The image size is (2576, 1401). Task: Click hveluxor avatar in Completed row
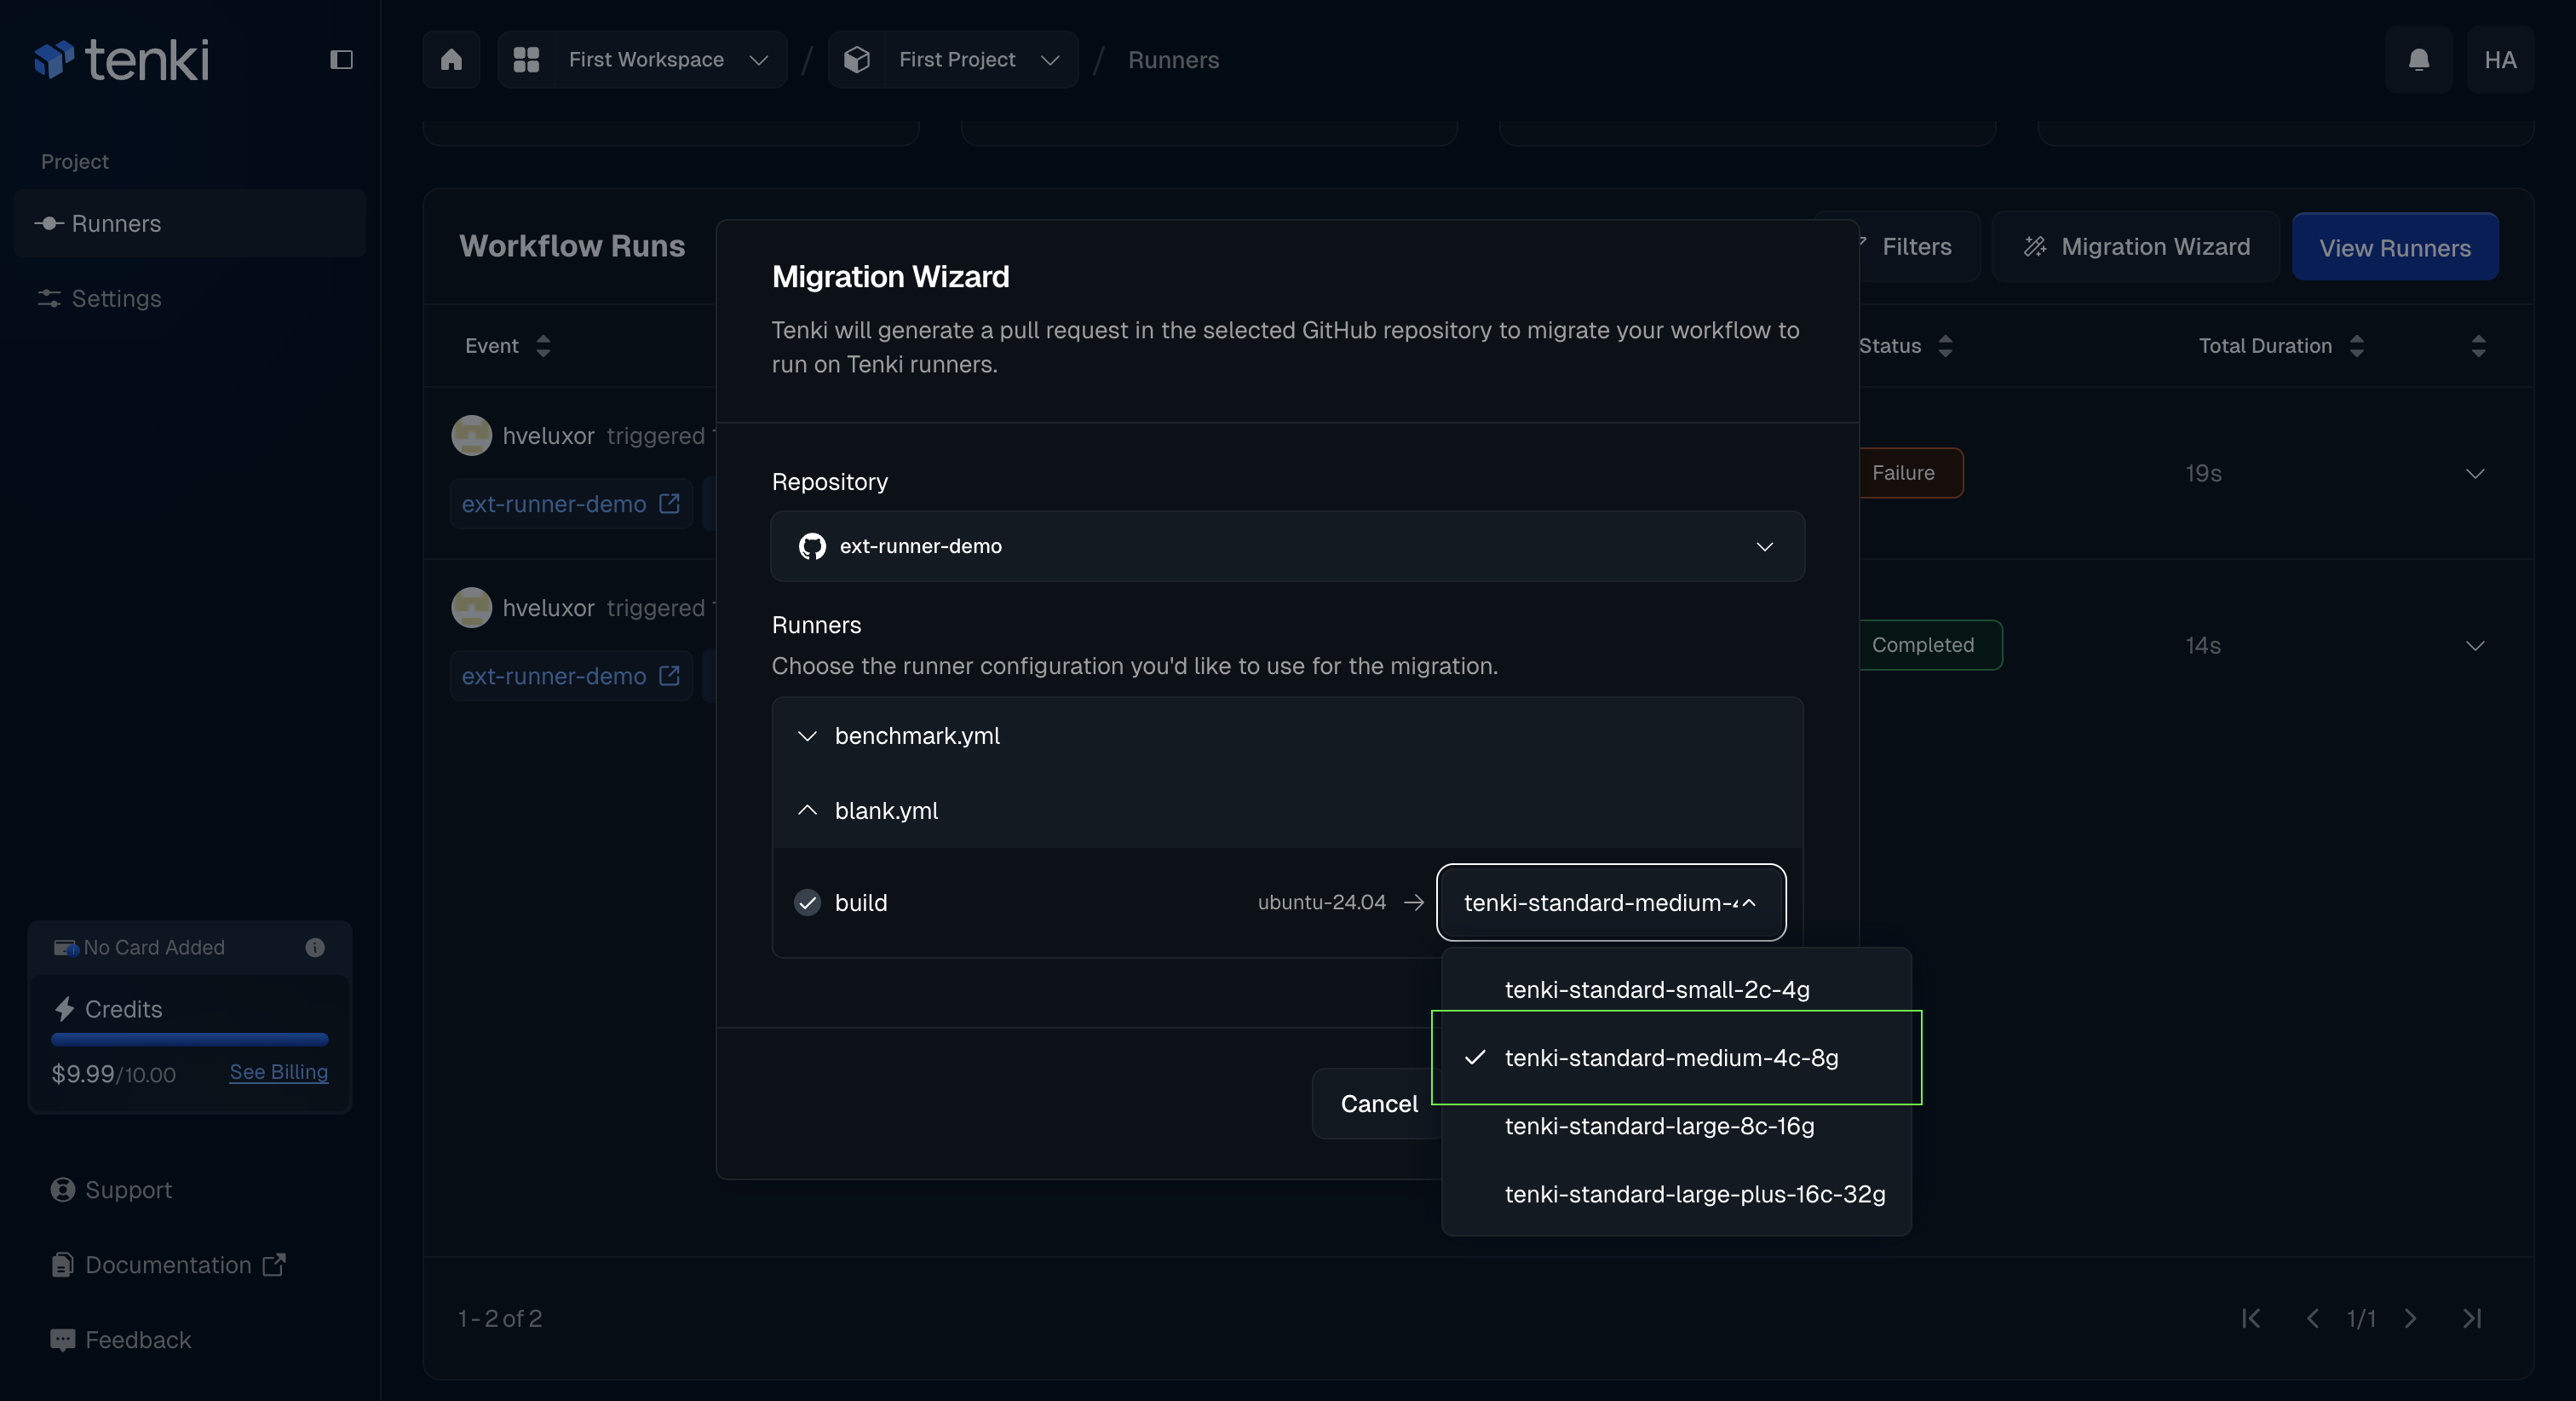(471, 608)
